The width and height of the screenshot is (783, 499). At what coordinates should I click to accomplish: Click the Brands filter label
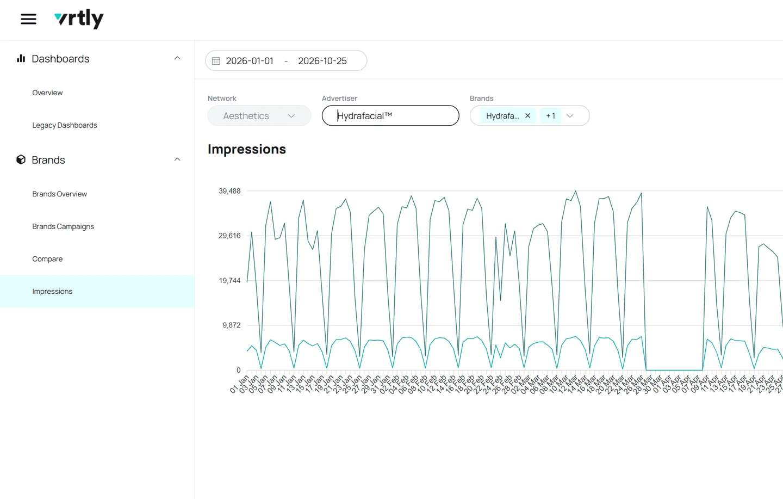pyautogui.click(x=482, y=98)
